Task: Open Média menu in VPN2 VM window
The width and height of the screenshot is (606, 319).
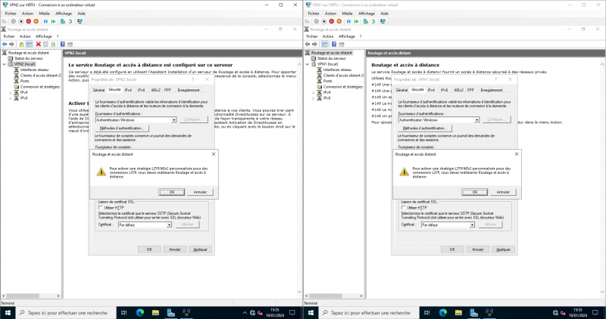Action: [x=44, y=13]
